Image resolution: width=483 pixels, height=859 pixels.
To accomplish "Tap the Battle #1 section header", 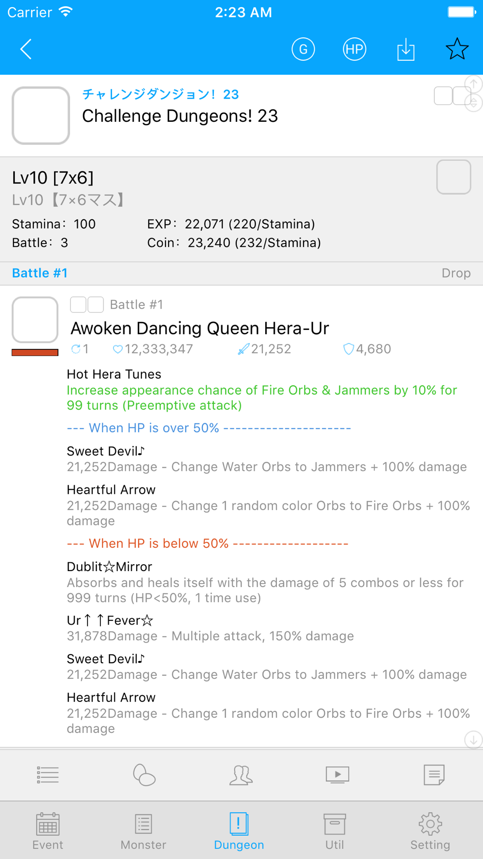I will (x=40, y=273).
